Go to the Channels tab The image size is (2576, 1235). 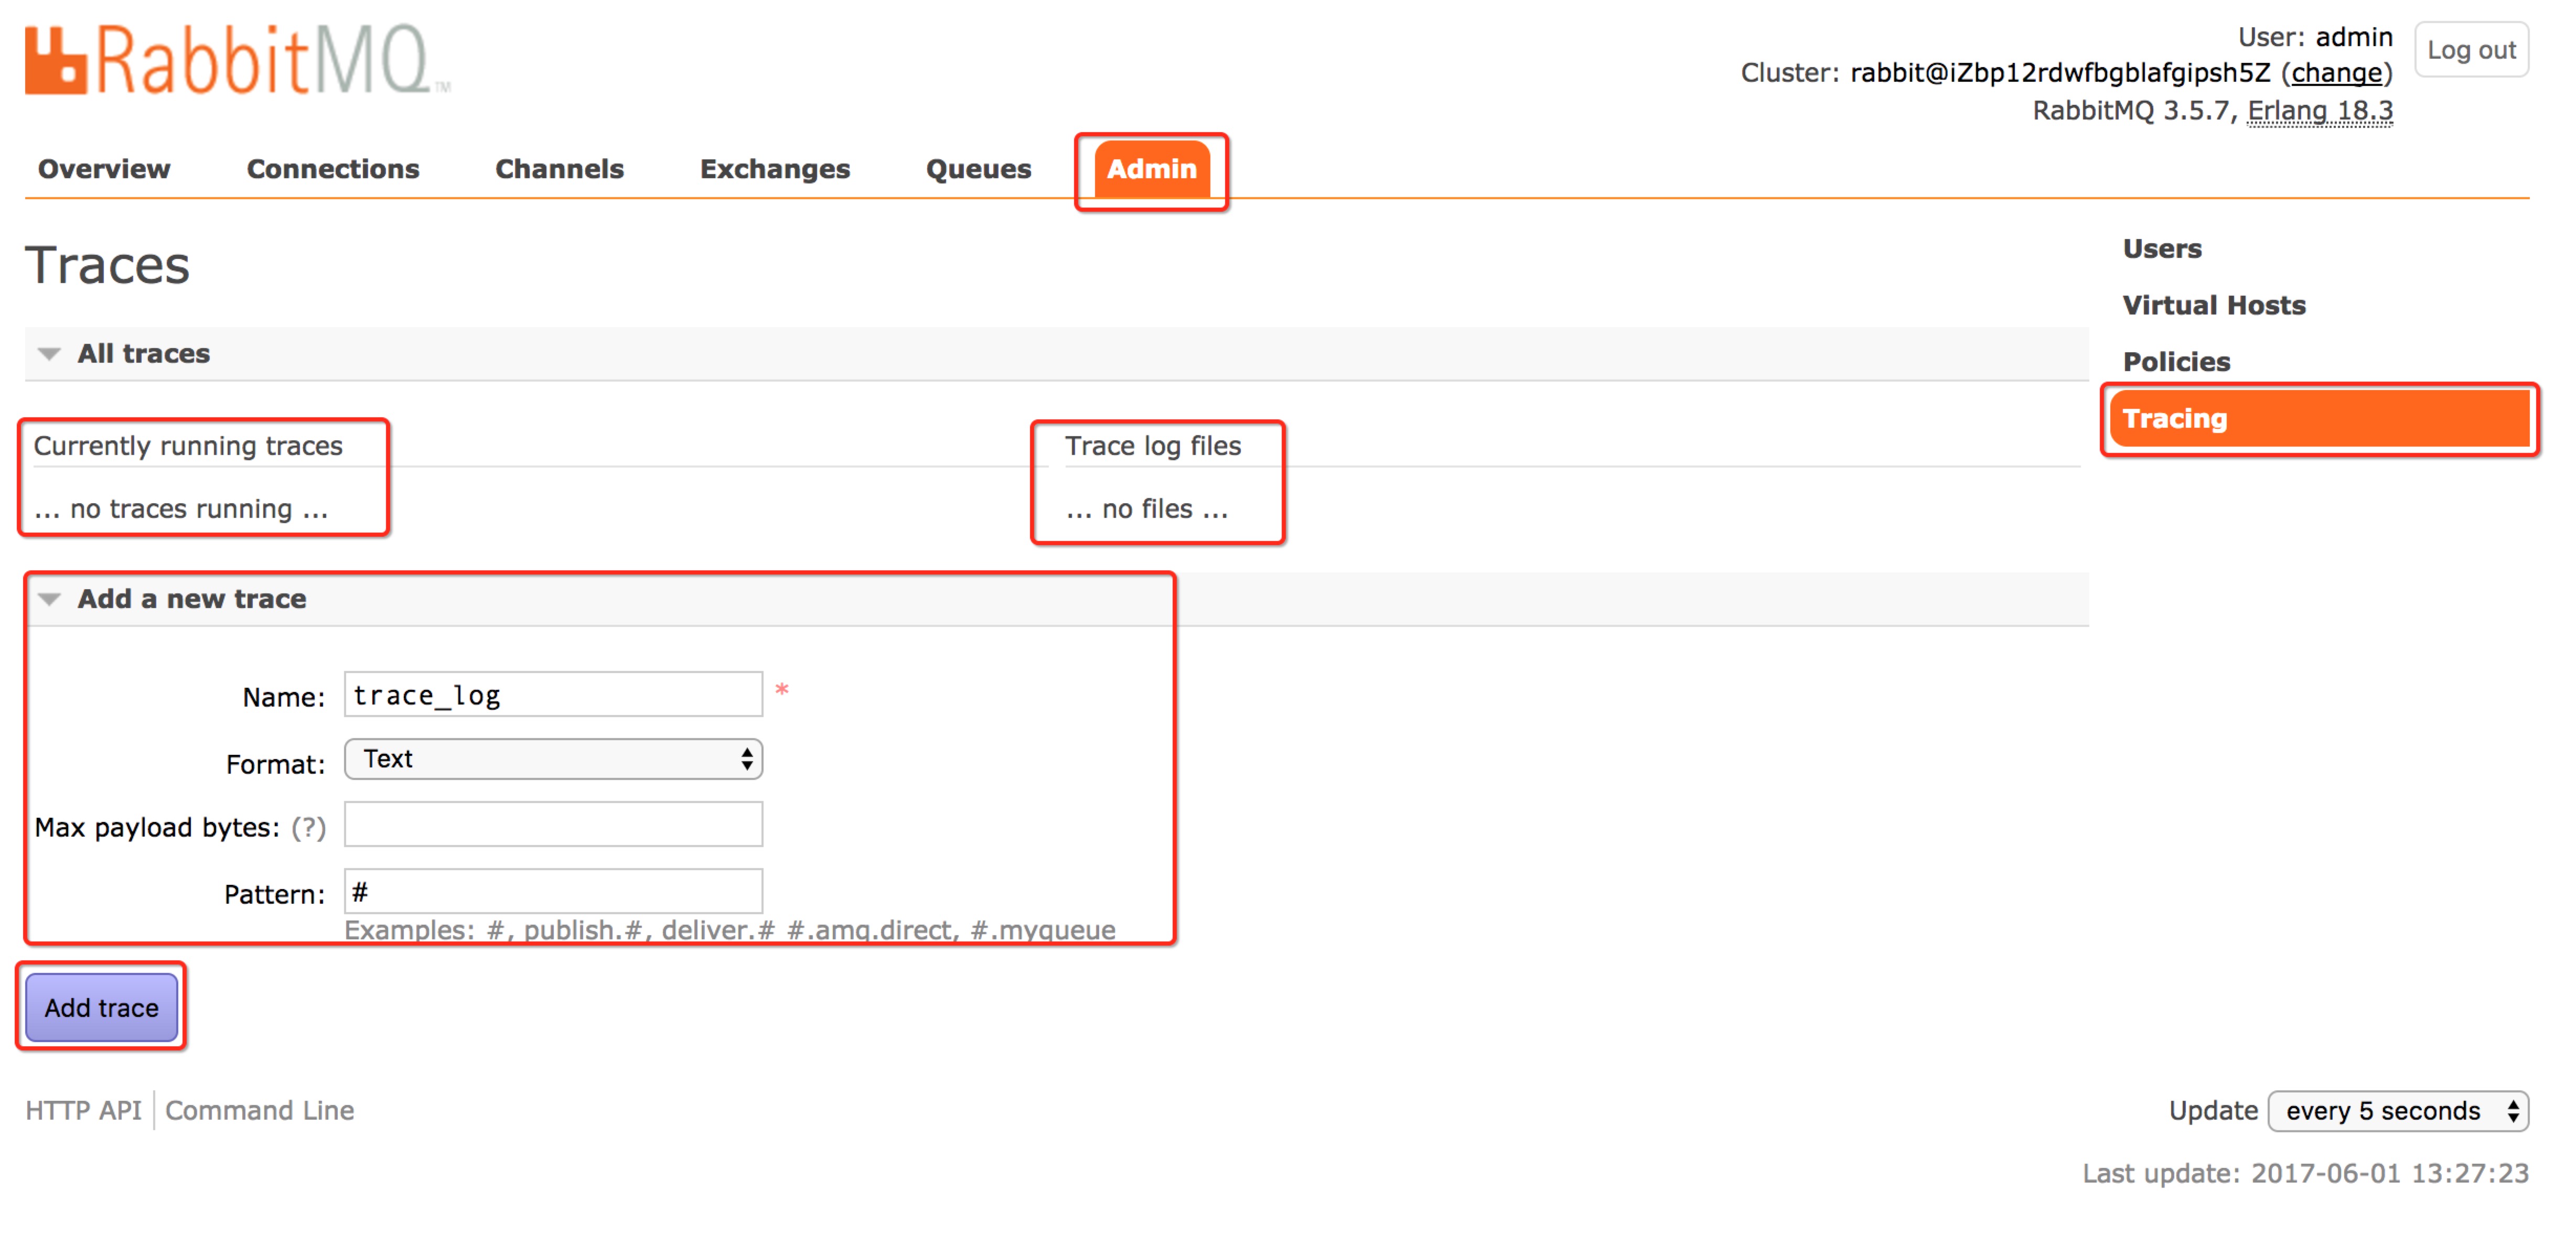coord(559,169)
